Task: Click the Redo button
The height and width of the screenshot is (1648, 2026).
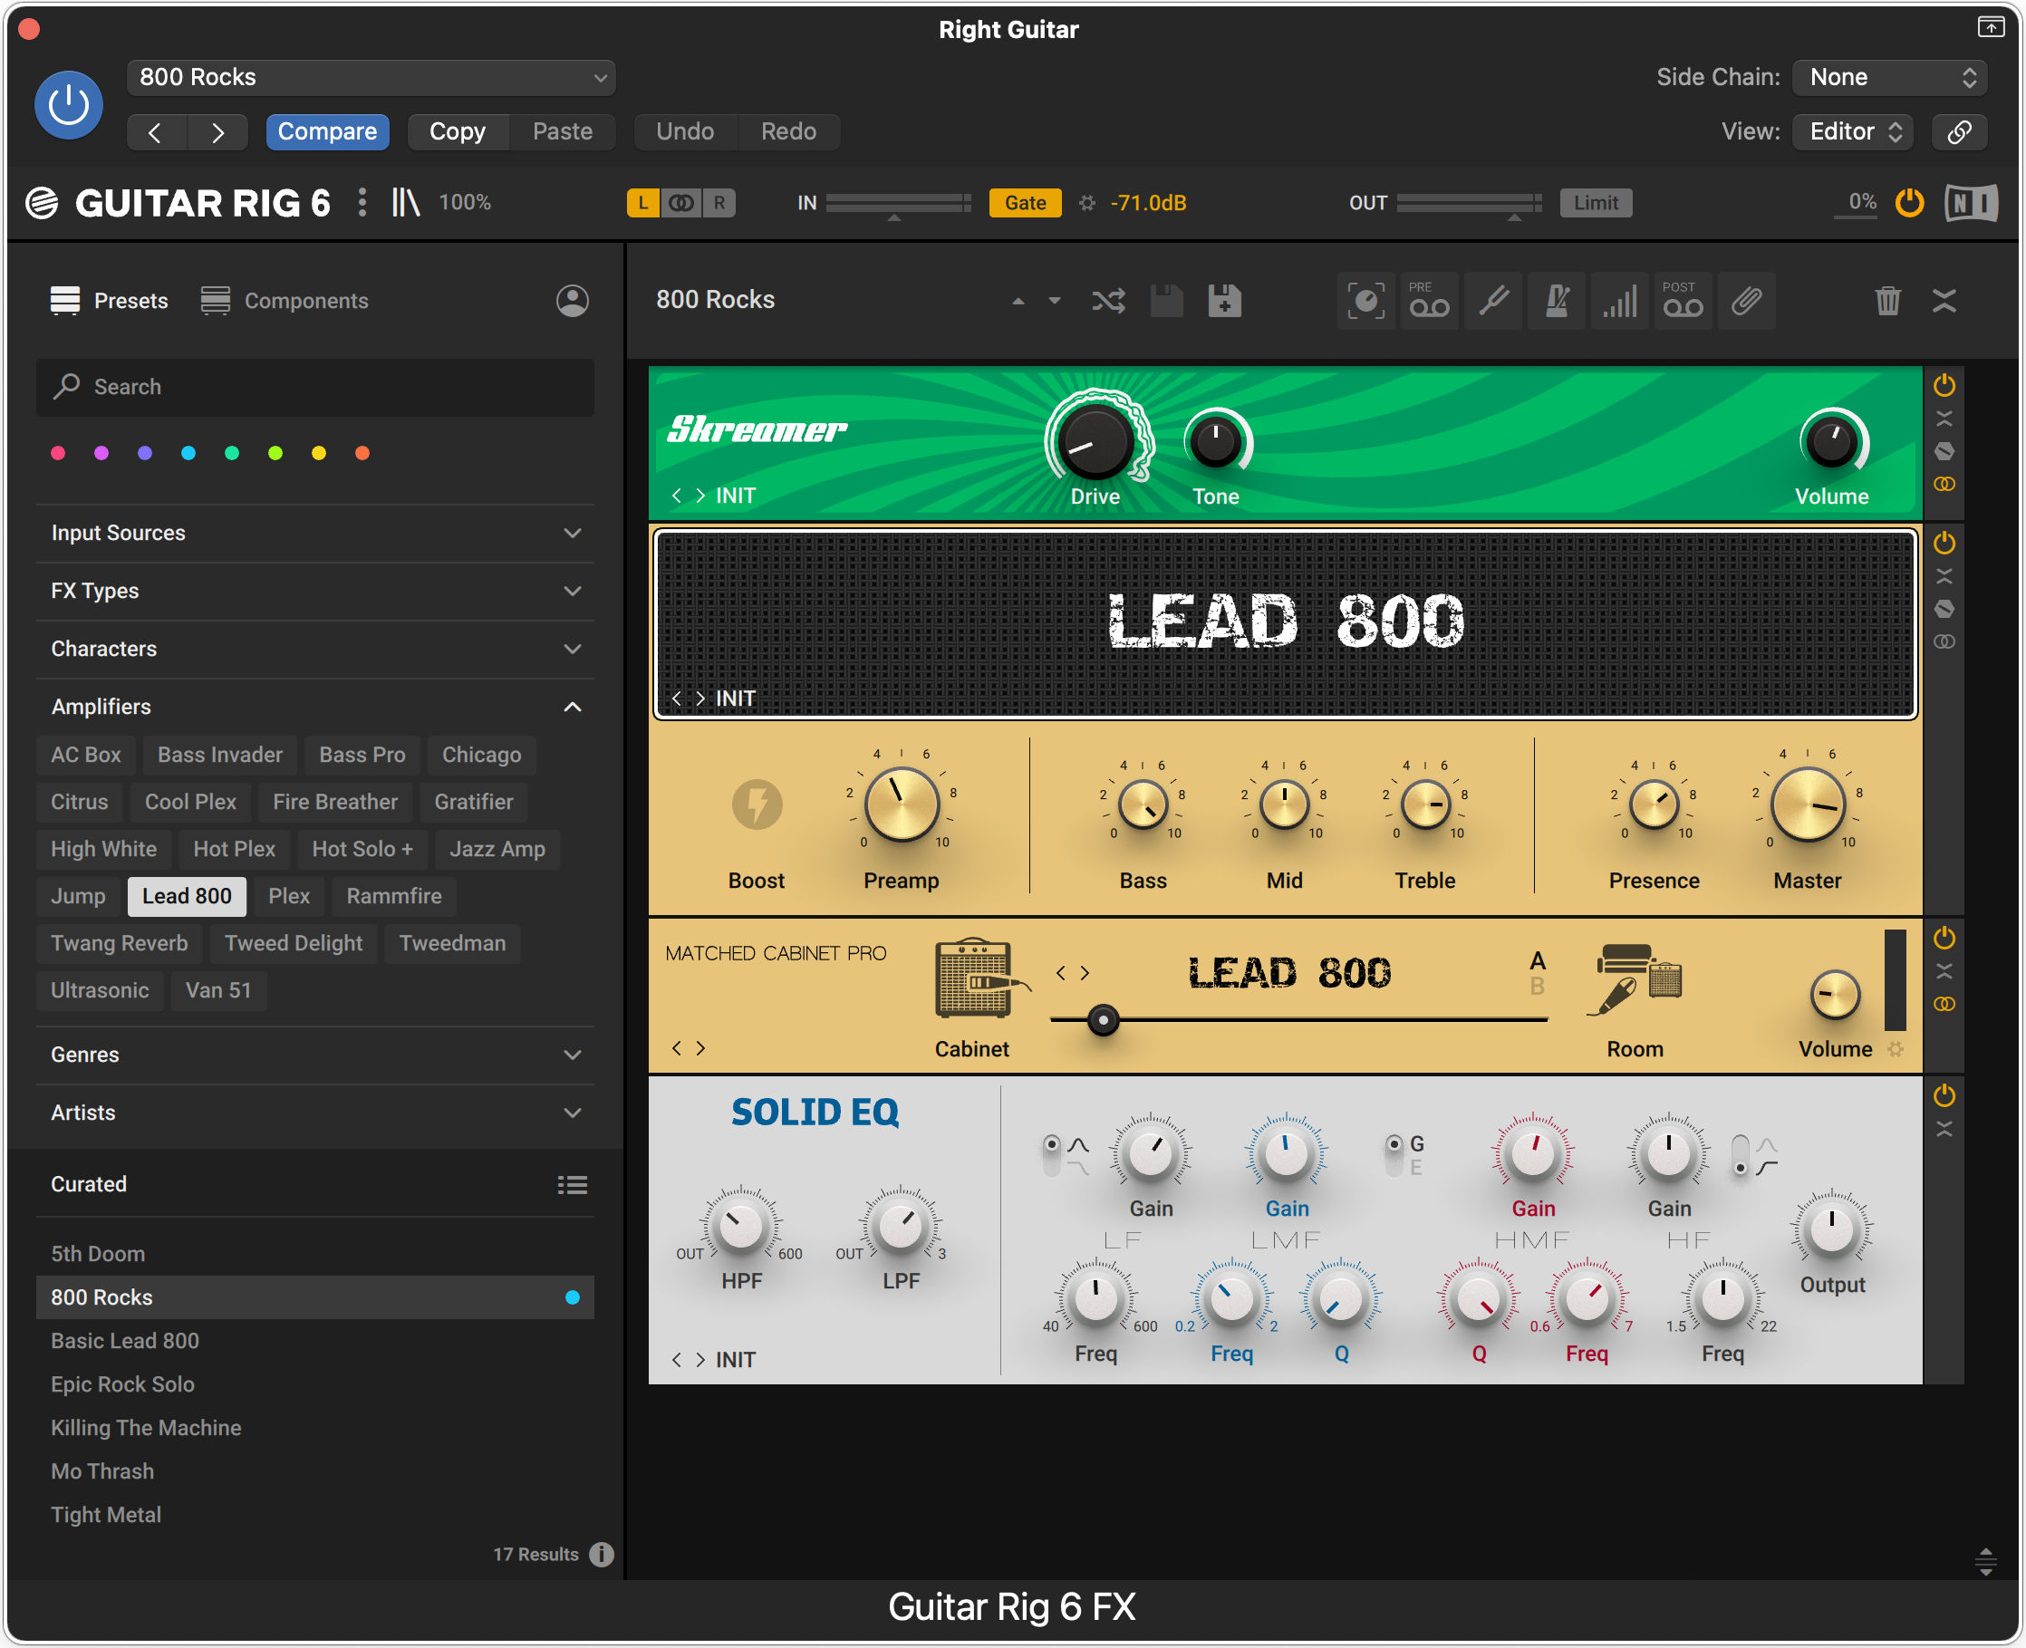Action: click(788, 132)
